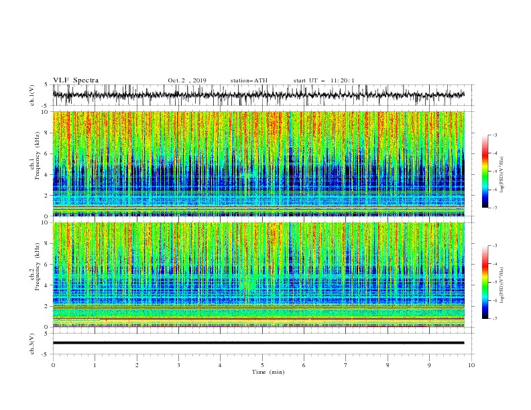Click the ch.1 voltage waveform trace
This screenshot has width=531, height=410.
coord(258,95)
